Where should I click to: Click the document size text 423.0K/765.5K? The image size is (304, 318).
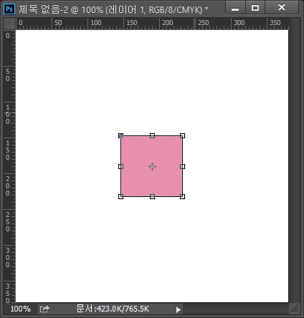(113, 309)
